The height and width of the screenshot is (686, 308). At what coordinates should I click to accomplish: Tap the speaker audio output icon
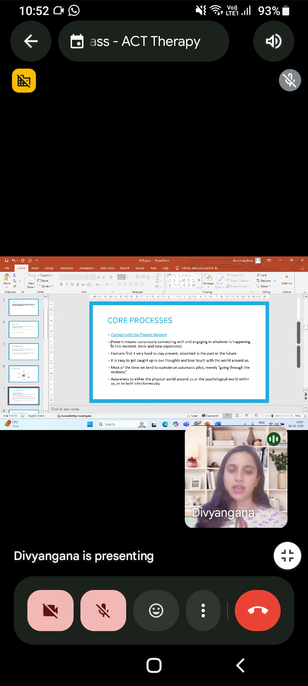(x=273, y=41)
